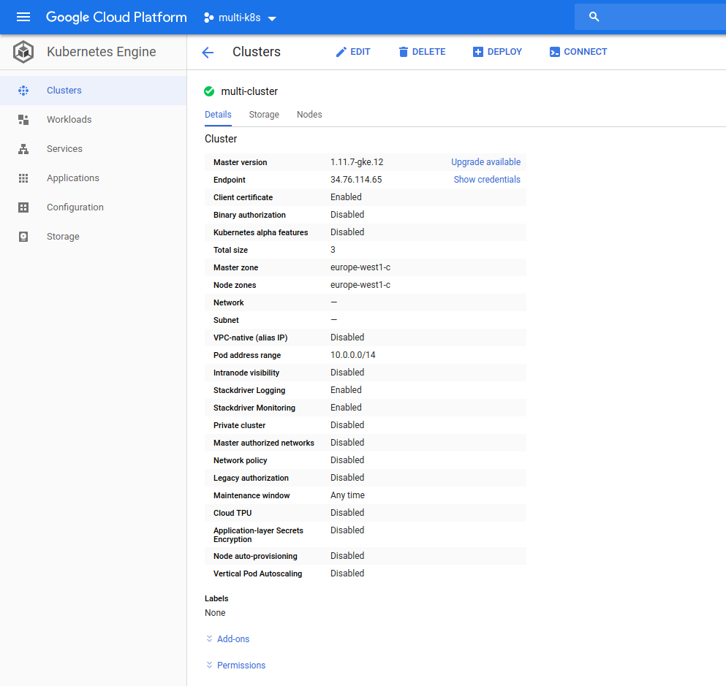Click the multi-k8s project icon

[x=209, y=18]
